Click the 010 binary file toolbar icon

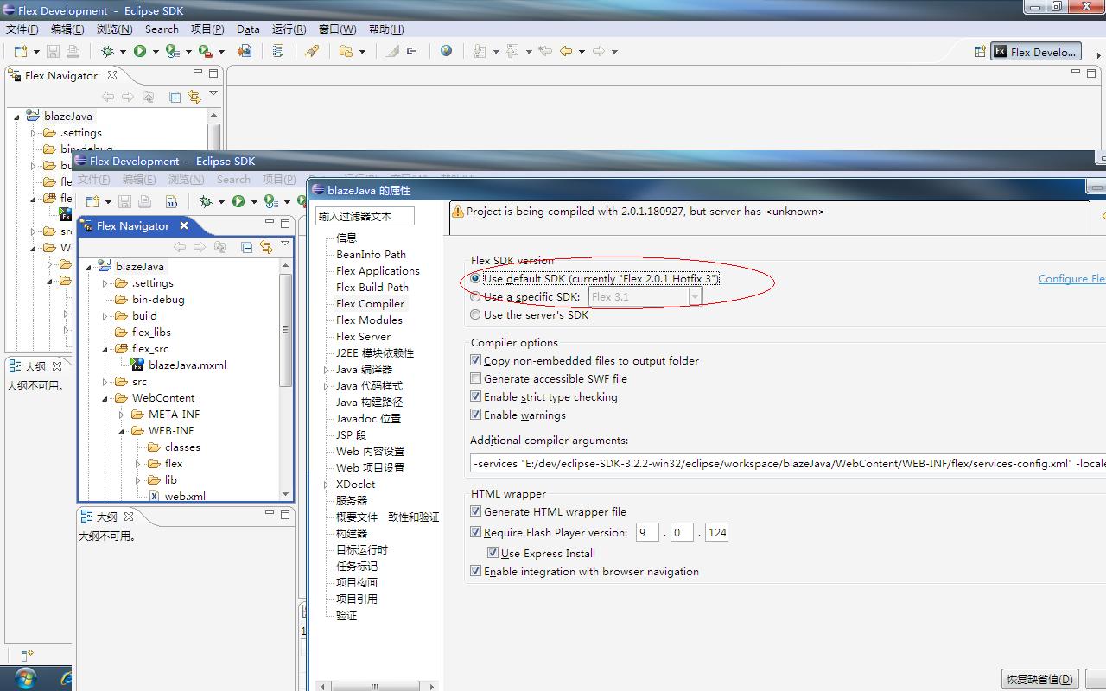[171, 201]
